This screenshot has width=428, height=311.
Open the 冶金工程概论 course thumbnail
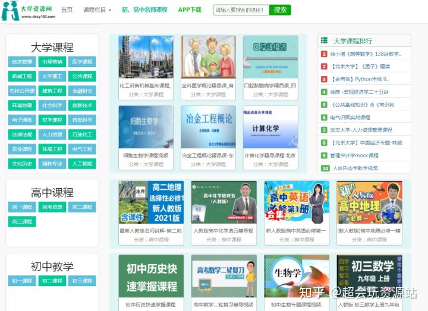208,127
